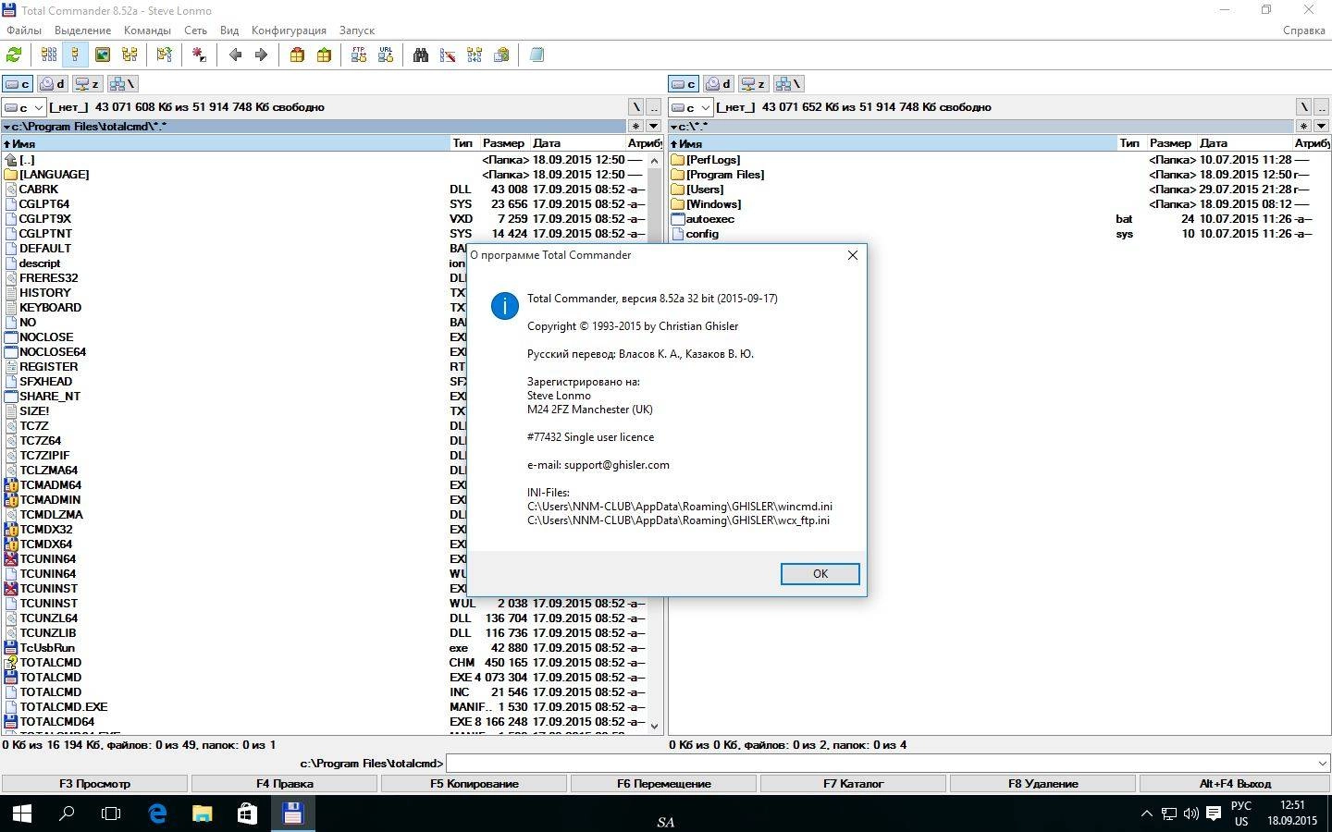Click left panel scrollbar down arrow

pos(655,727)
